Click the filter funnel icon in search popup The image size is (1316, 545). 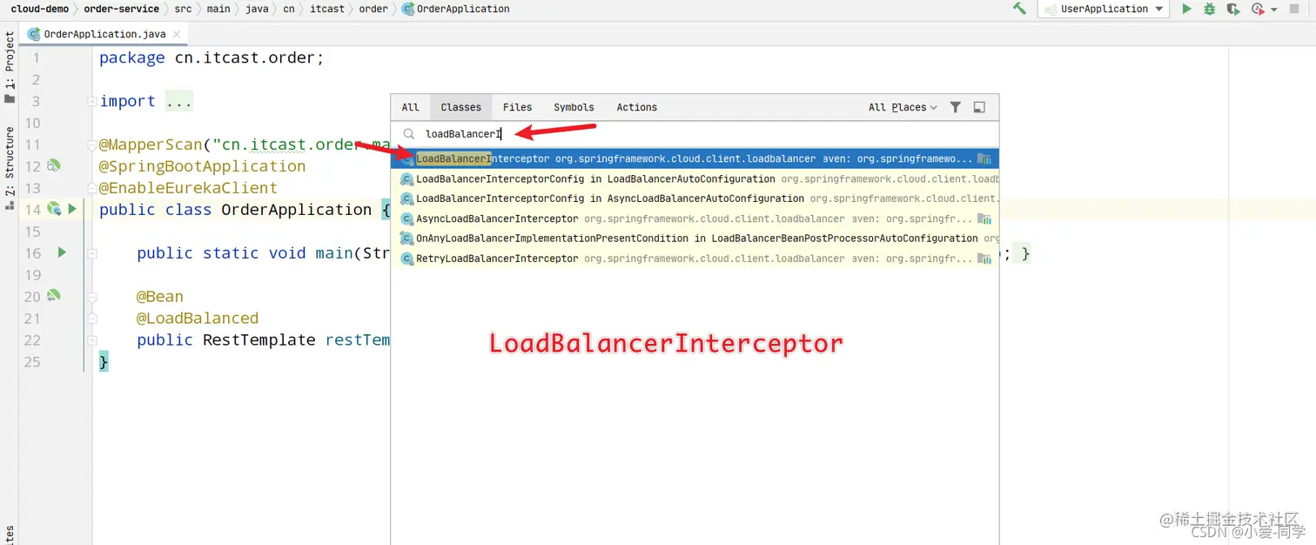tap(955, 107)
